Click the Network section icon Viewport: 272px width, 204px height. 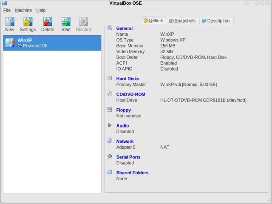(x=110, y=141)
